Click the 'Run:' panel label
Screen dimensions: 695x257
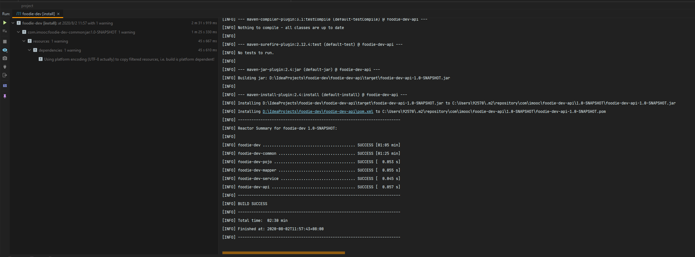(x=6, y=14)
